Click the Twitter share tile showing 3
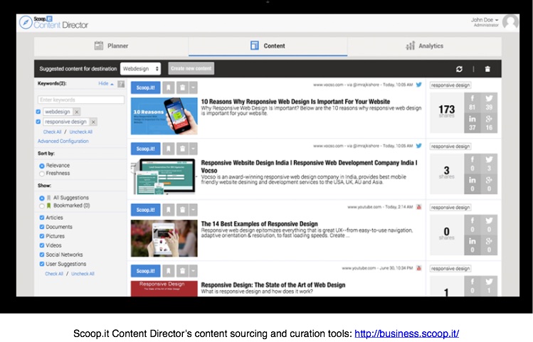The height and width of the screenshot is (342, 533). click(x=489, y=164)
